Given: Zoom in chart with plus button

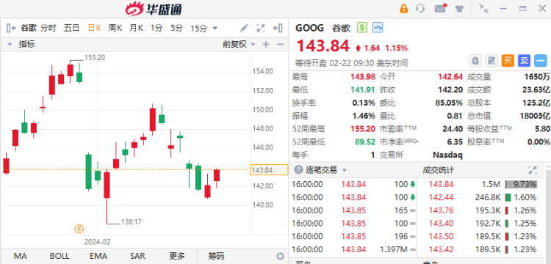Looking at the screenshot, I should pyautogui.click(x=266, y=44).
